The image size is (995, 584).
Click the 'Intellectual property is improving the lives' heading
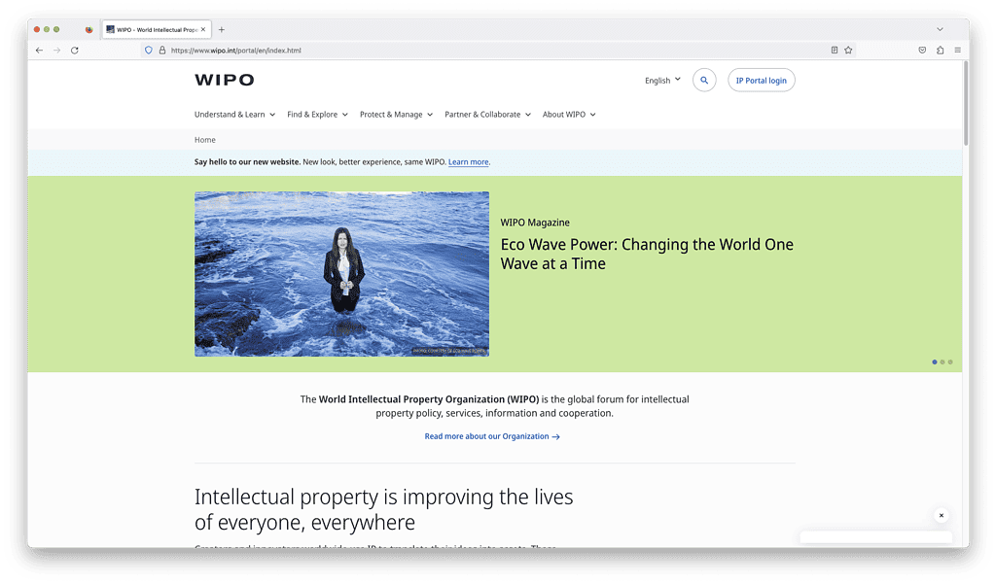coord(383,510)
